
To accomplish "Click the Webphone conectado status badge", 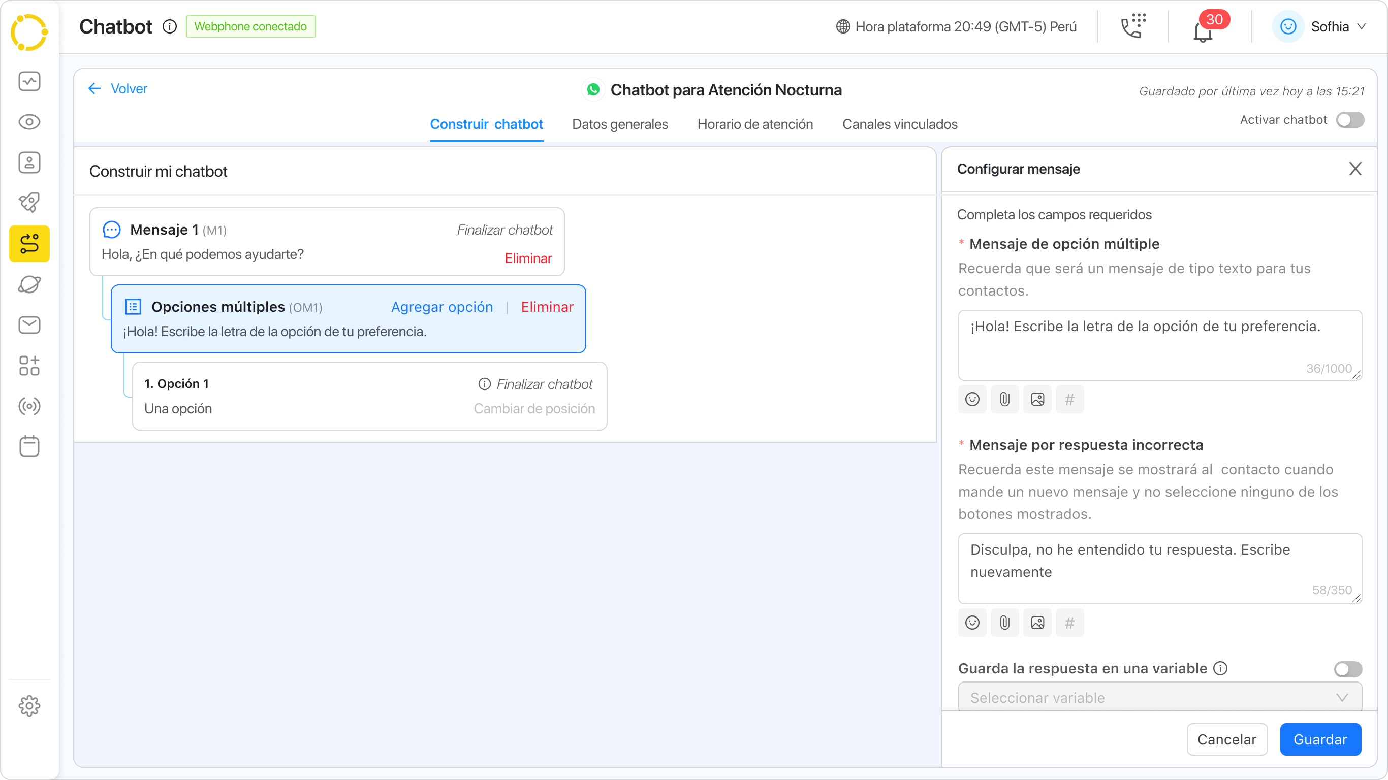I will [x=250, y=26].
